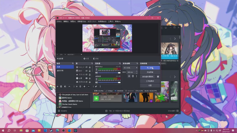Toggle lock on video capture device source
The width and height of the screenshot is (237, 133).
tap(90, 82)
